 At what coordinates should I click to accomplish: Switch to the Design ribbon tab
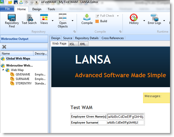(37, 9)
